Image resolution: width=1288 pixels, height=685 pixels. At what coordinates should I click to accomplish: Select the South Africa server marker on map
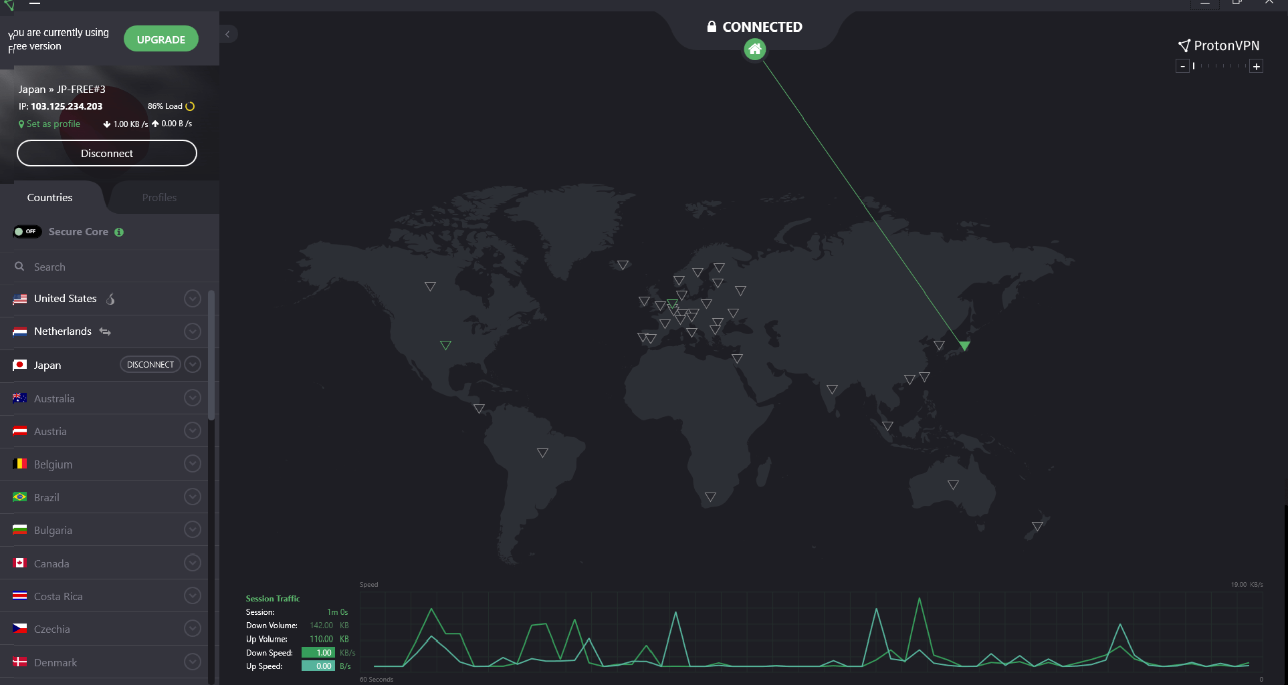point(710,497)
